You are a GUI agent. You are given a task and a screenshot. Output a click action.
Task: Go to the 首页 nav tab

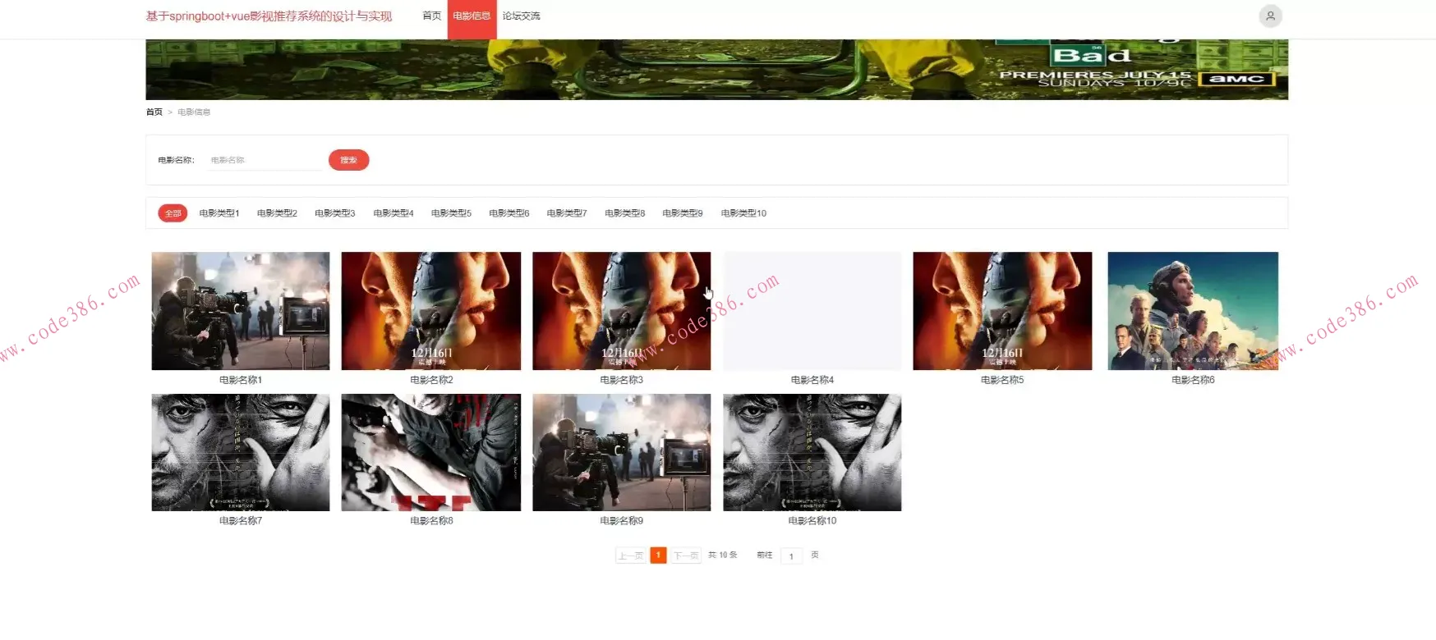[431, 16]
